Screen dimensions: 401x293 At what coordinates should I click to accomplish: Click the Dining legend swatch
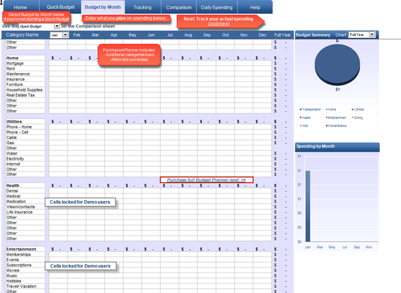352,118
